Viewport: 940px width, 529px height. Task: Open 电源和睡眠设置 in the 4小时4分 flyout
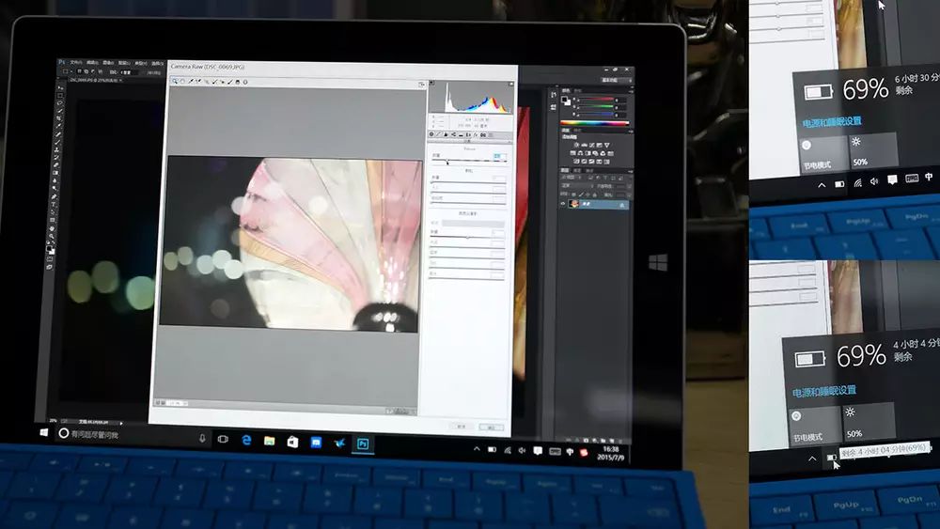823,391
